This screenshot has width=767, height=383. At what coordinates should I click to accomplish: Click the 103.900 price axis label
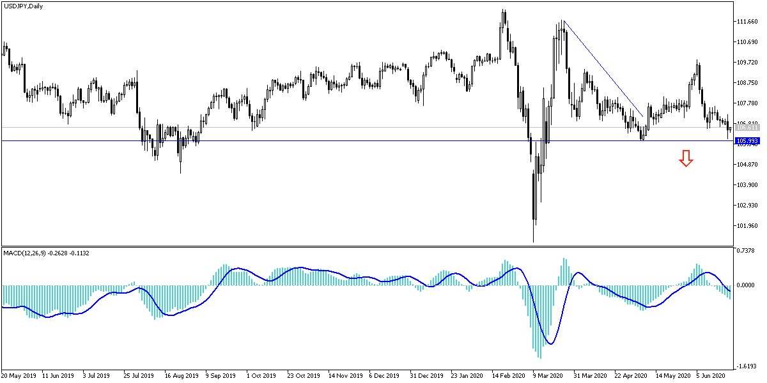pyautogui.click(x=747, y=185)
